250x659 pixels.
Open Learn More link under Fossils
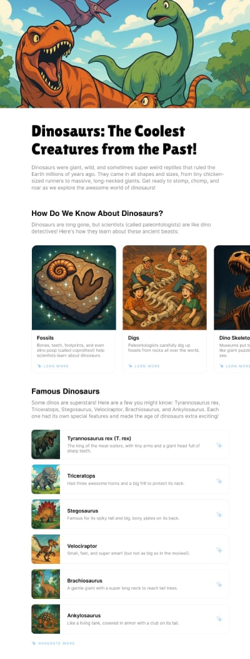pos(53,366)
